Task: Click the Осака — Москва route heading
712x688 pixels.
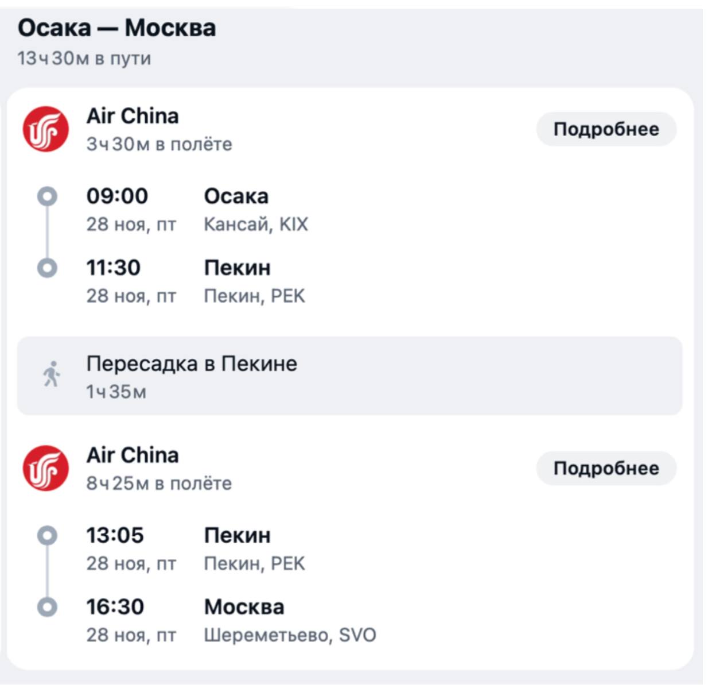Action: click(117, 28)
